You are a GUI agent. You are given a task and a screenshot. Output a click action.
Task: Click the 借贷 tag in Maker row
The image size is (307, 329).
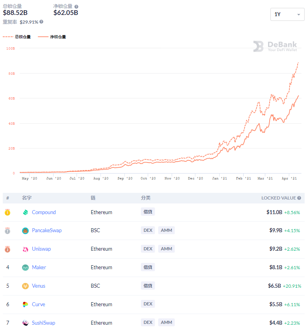coord(148,267)
